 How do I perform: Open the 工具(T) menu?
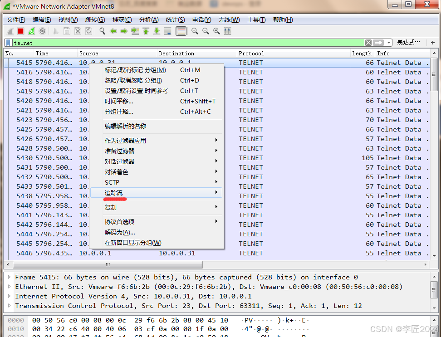[256, 20]
